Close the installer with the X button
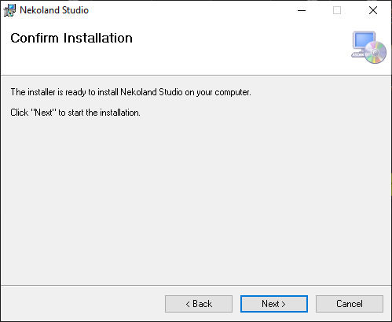The width and height of the screenshot is (392, 322). pyautogui.click(x=373, y=10)
